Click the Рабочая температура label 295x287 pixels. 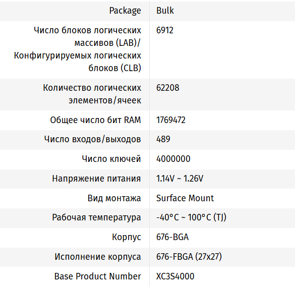[x=96, y=217]
